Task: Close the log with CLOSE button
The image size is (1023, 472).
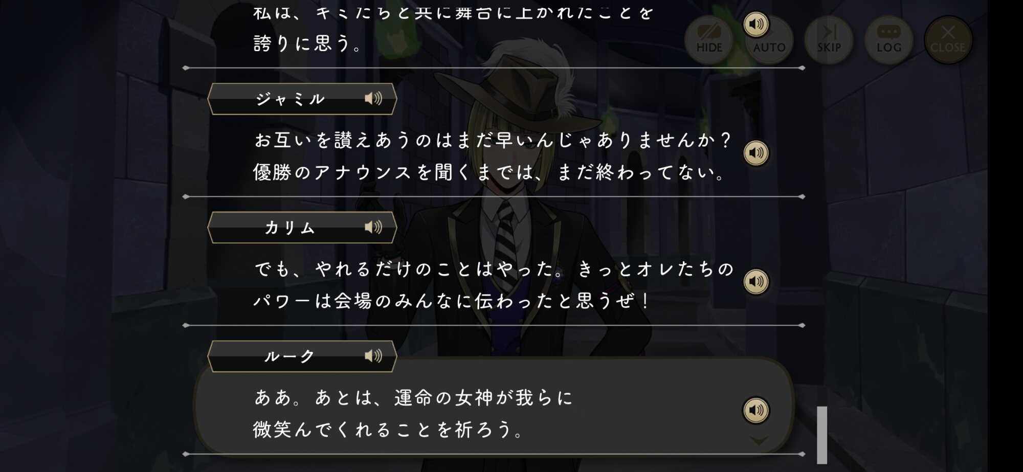Action: coord(948,40)
